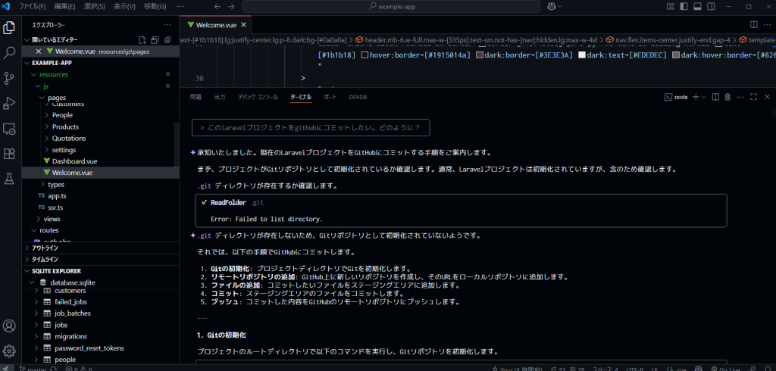Split the terminal
The height and width of the screenshot is (371, 776).
tap(715, 97)
